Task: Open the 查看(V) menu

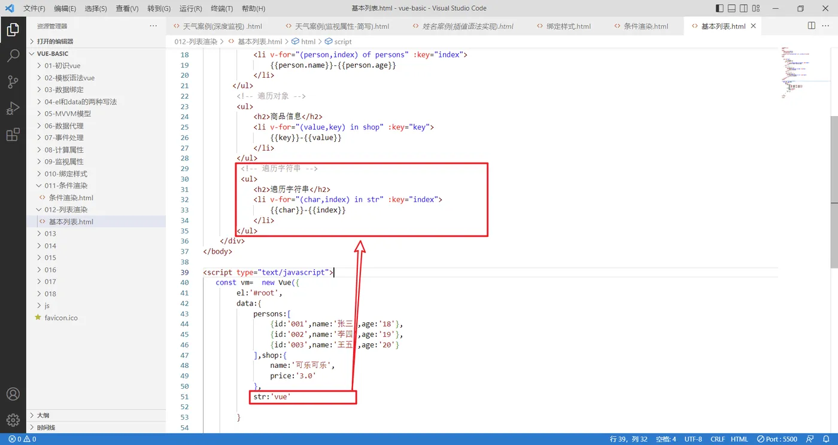Action: (x=127, y=8)
